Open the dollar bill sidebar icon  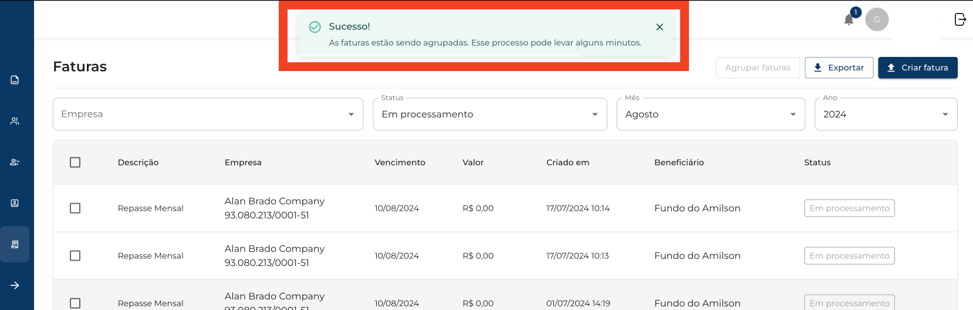coord(15,203)
